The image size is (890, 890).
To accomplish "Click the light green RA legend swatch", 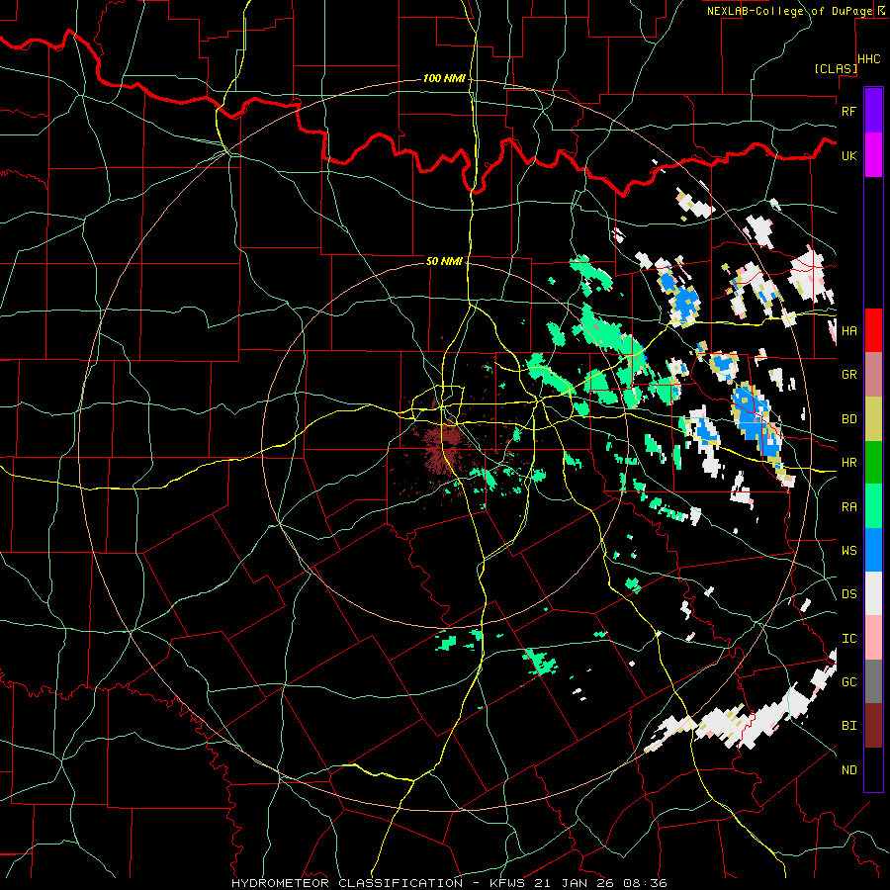I will (873, 506).
